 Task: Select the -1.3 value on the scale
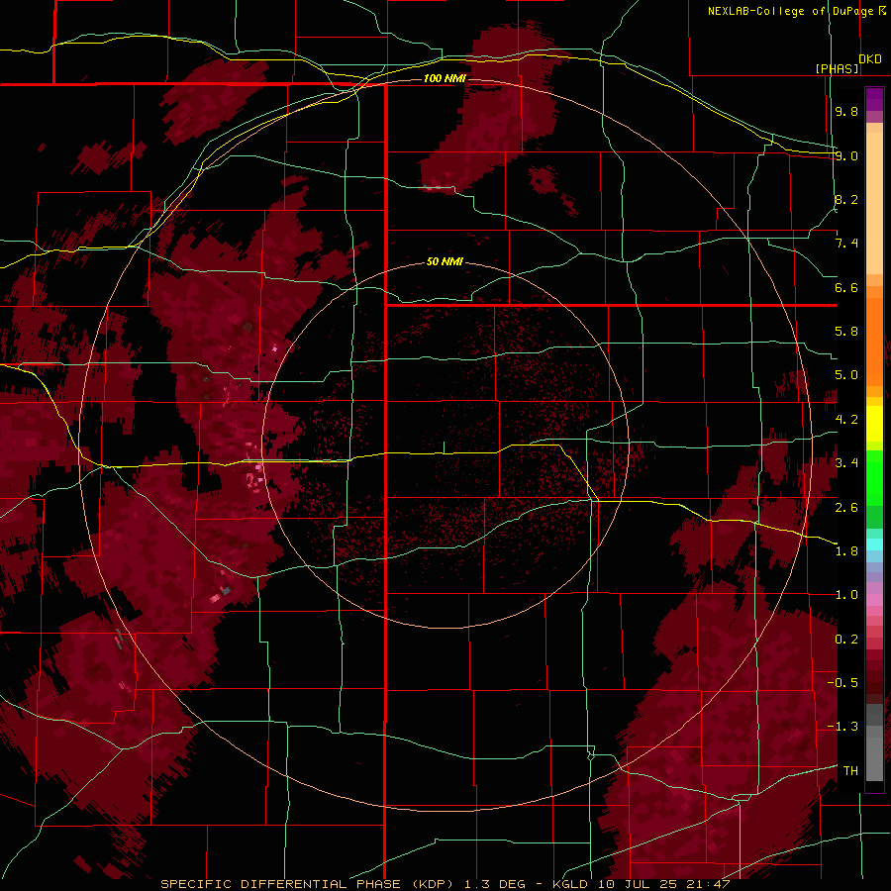(x=842, y=727)
